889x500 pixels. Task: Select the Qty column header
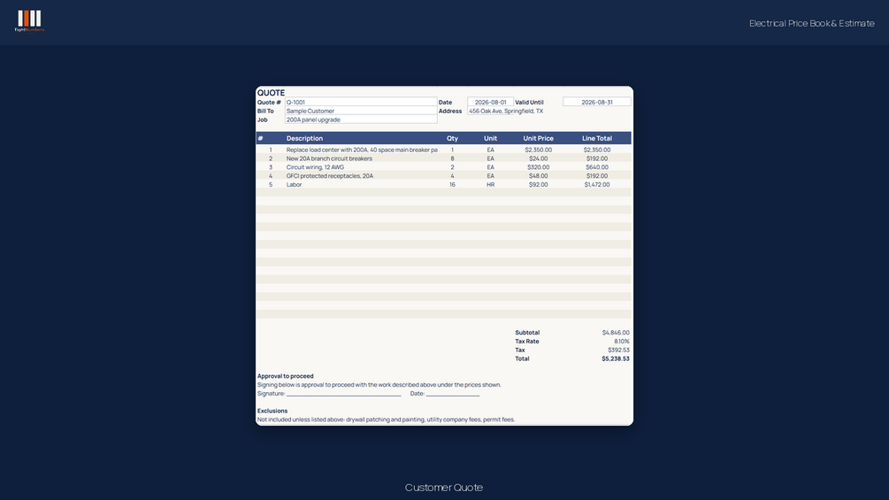point(452,138)
